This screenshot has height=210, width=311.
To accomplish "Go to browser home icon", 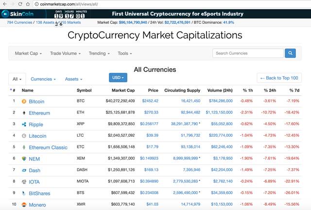I will 28,4.
